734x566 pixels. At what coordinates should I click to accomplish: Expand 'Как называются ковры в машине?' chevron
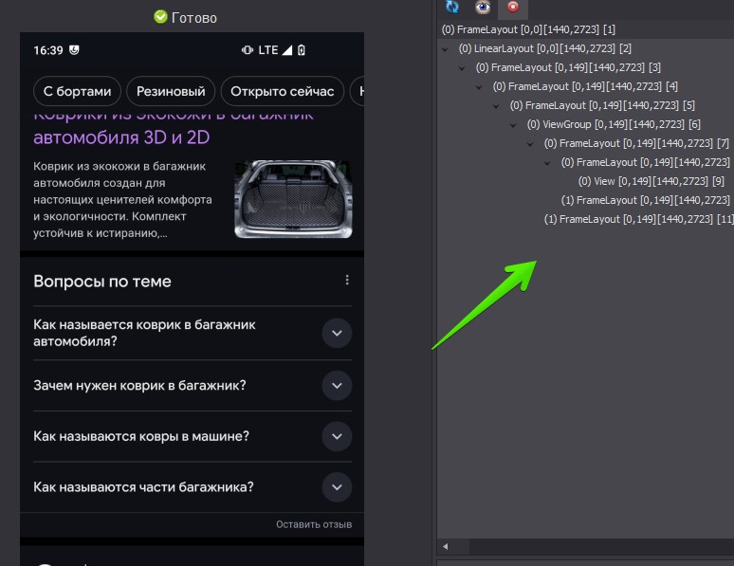coord(337,436)
